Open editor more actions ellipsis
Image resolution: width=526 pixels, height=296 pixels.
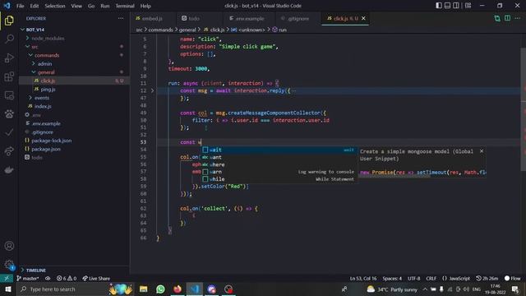coord(517,18)
